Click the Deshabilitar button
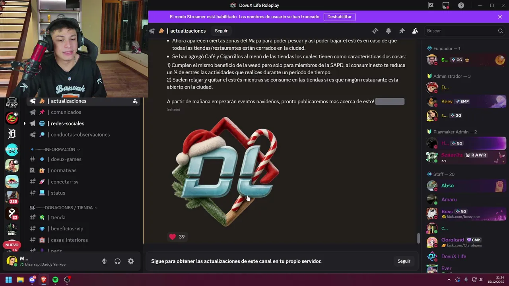This screenshot has height=286, width=509. pyautogui.click(x=339, y=17)
